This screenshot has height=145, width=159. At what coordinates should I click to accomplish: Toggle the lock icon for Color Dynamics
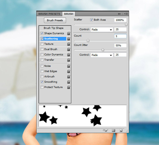pyautogui.click(x=69, y=55)
